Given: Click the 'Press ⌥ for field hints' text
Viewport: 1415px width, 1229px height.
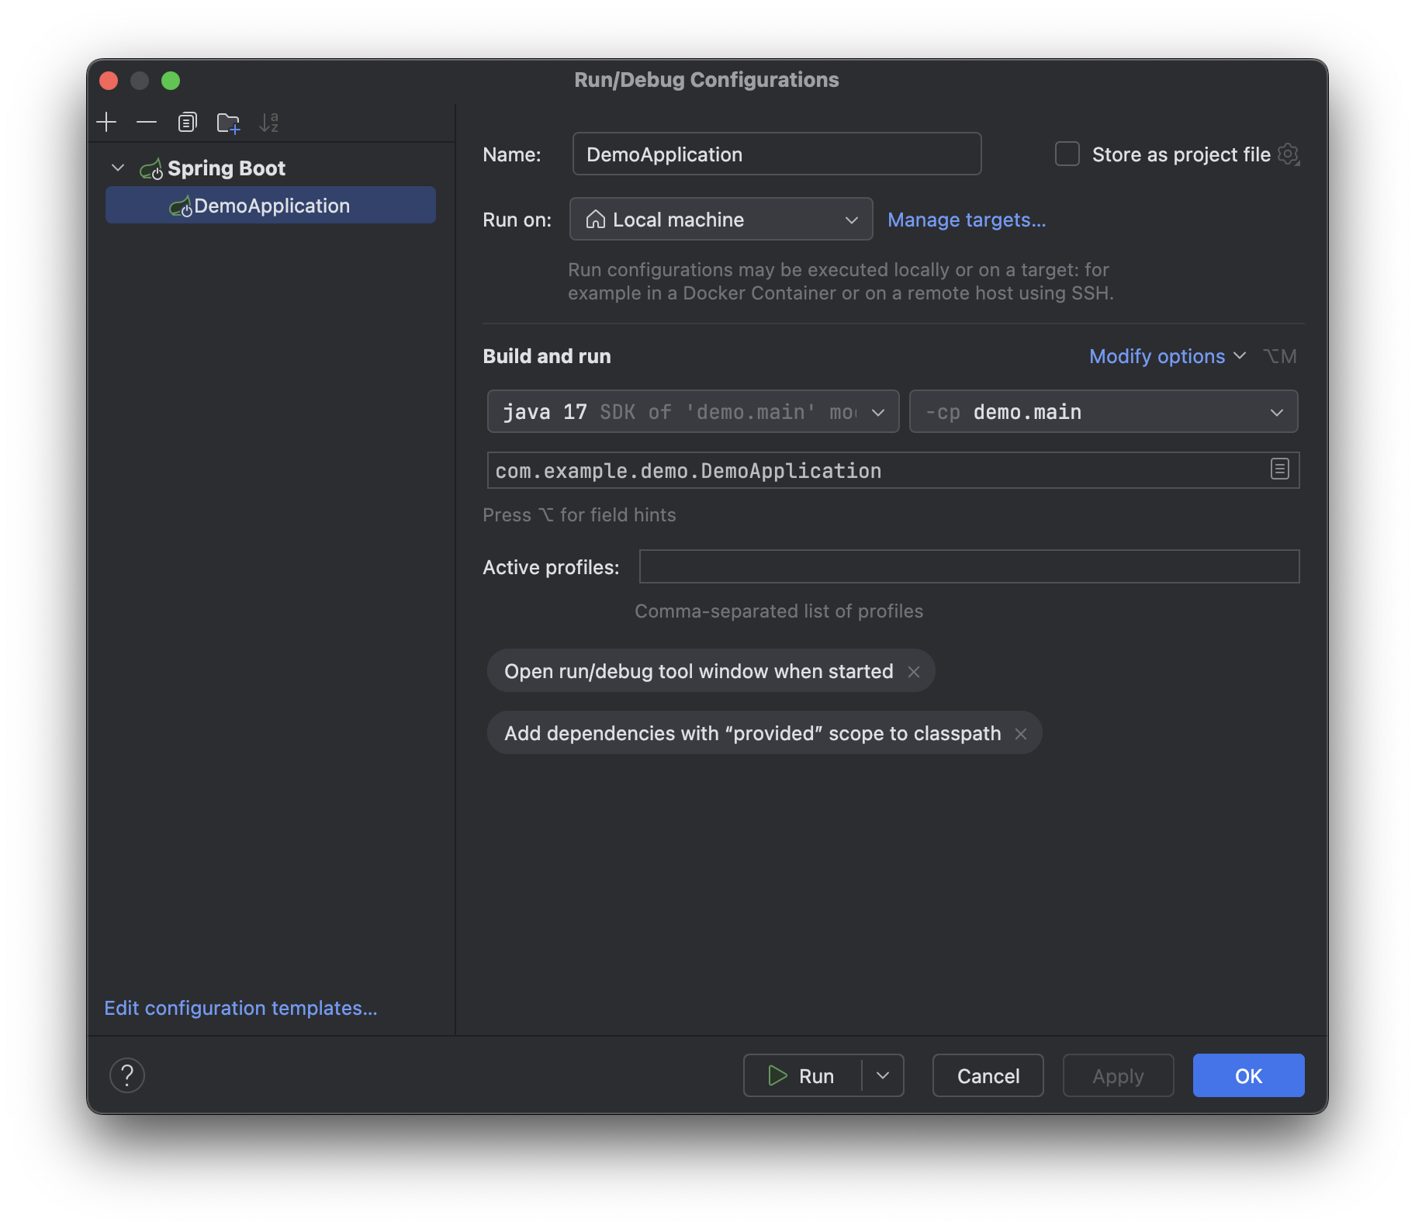Looking at the screenshot, I should coord(579,515).
